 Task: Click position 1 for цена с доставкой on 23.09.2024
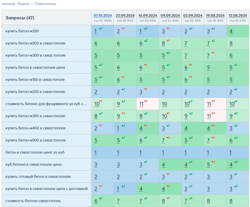click(118, 189)
